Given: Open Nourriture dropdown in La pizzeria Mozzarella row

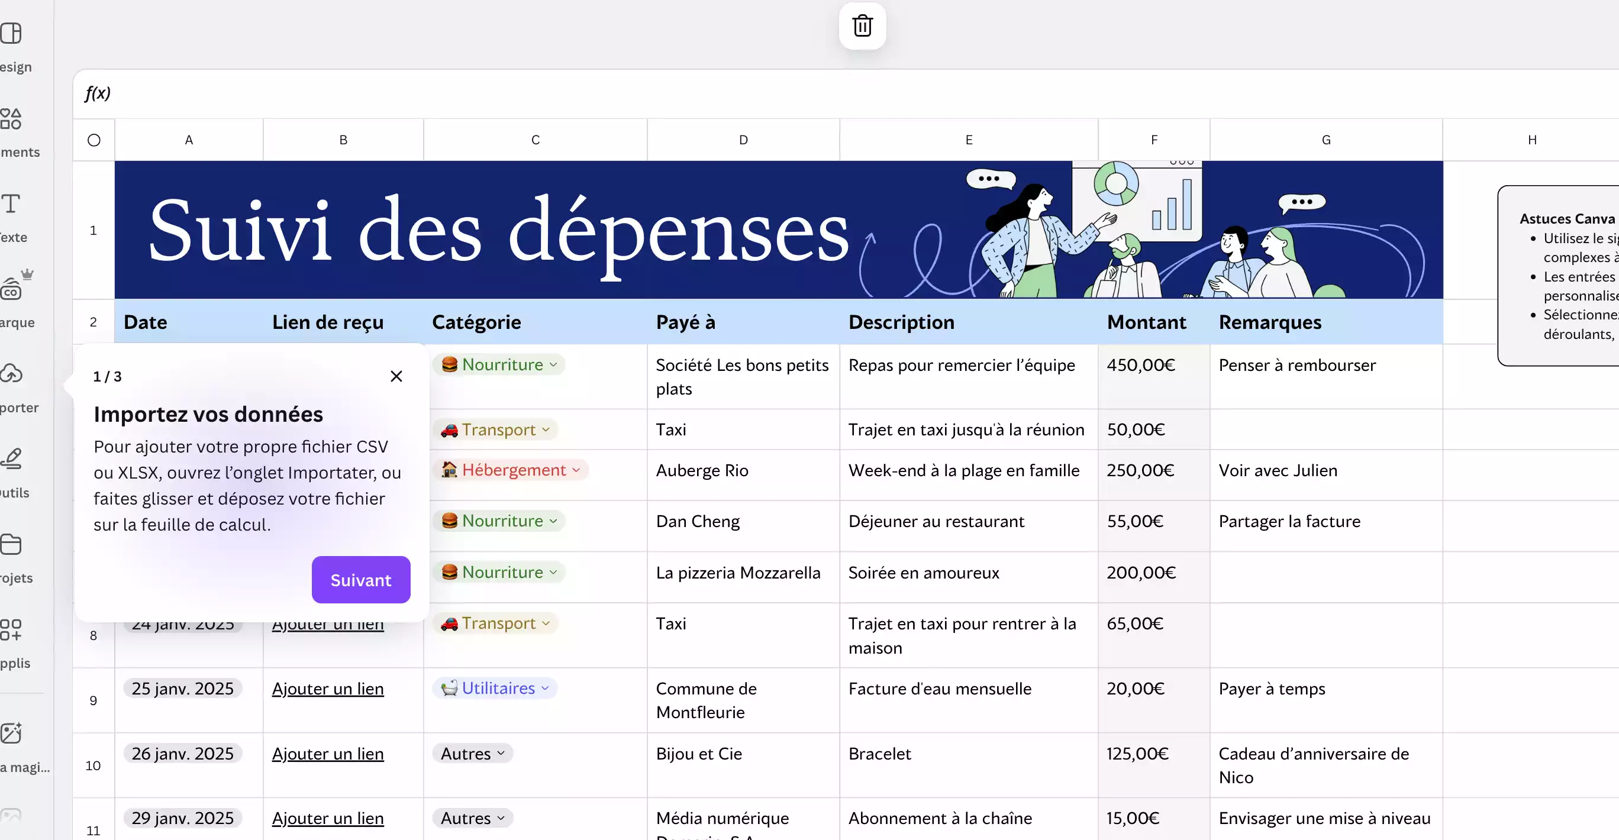Looking at the screenshot, I should point(499,571).
